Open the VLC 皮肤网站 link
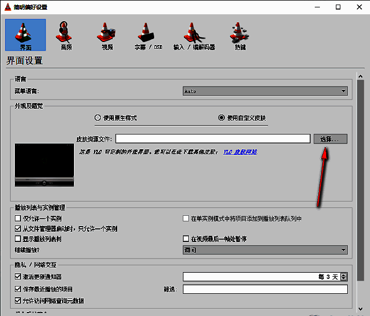The width and height of the screenshot is (370, 316). [x=240, y=152]
